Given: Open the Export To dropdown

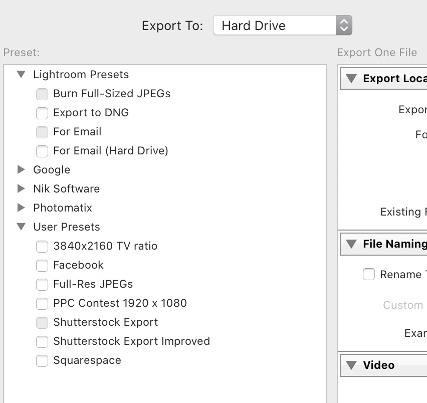Looking at the screenshot, I should click(x=282, y=26).
